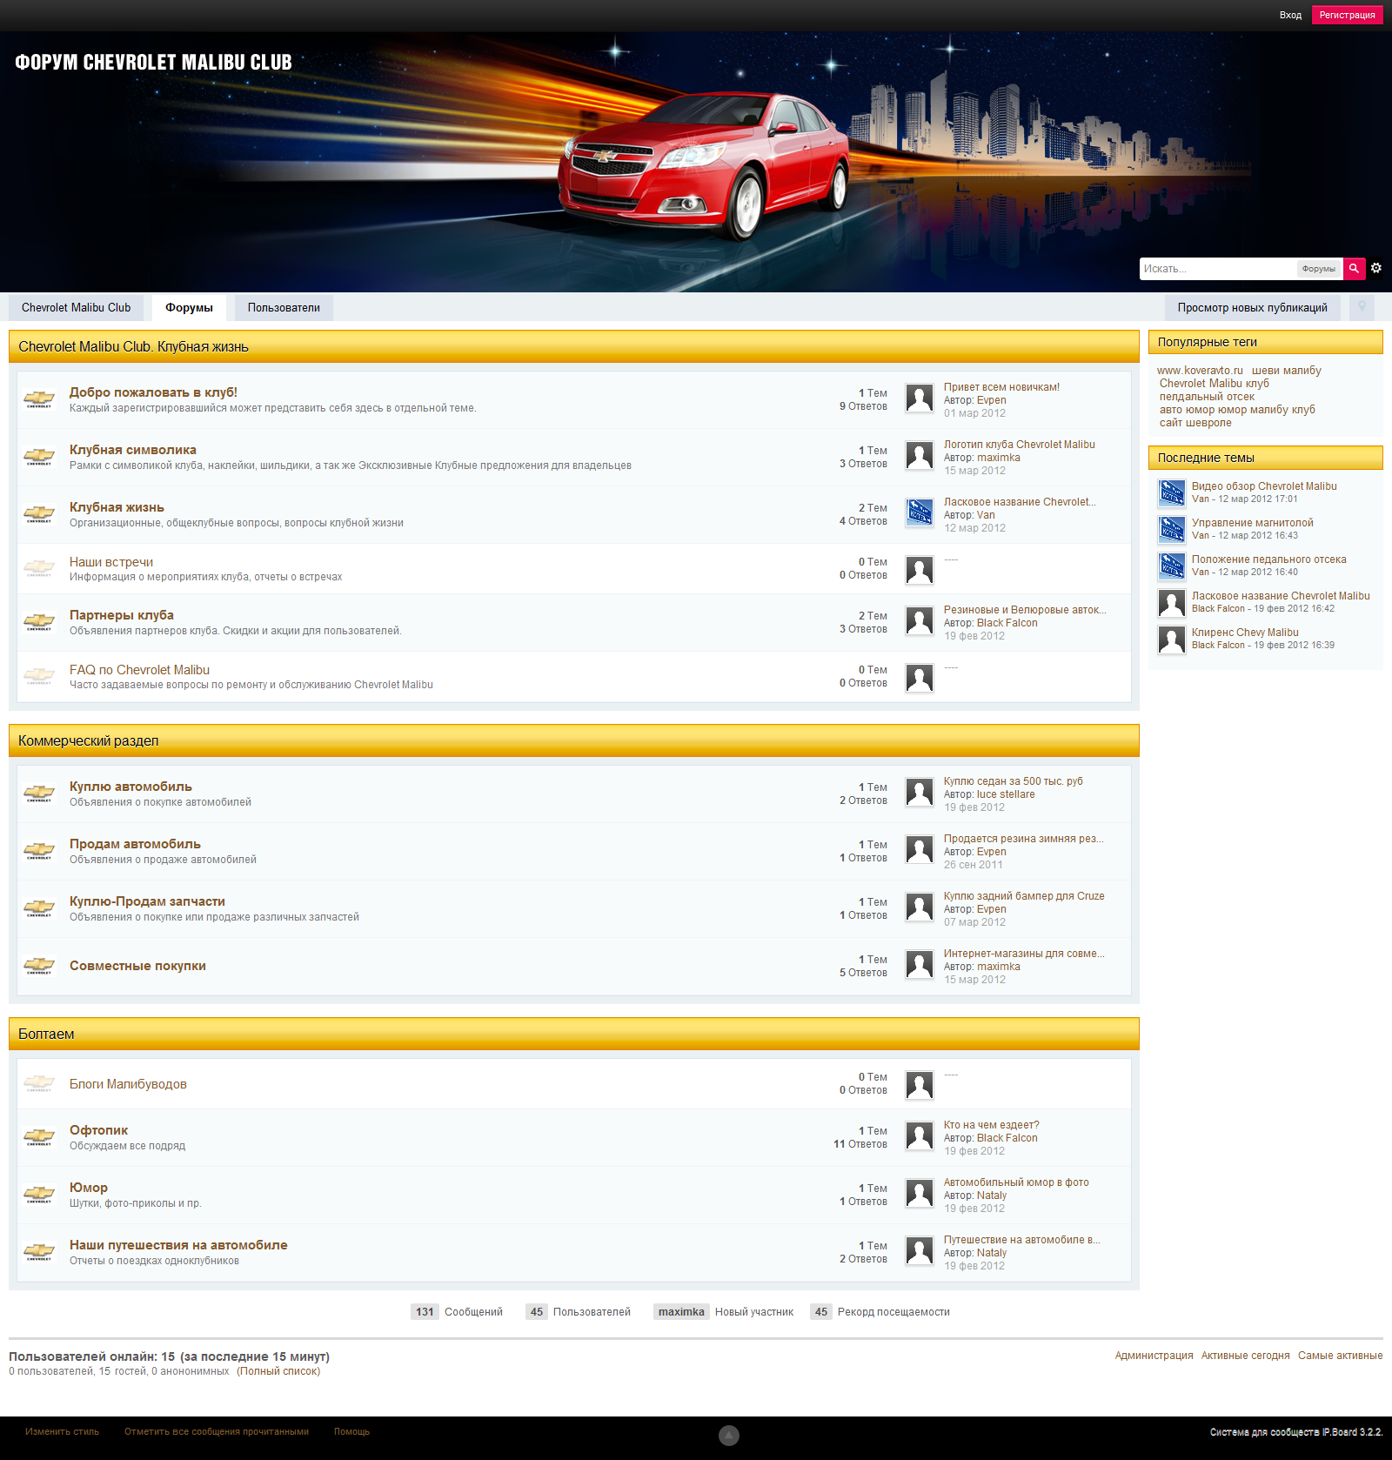The image size is (1392, 1460).
Task: Click Chevrolet icon beside 'Куплю автомобиль'
Action: coord(39,794)
